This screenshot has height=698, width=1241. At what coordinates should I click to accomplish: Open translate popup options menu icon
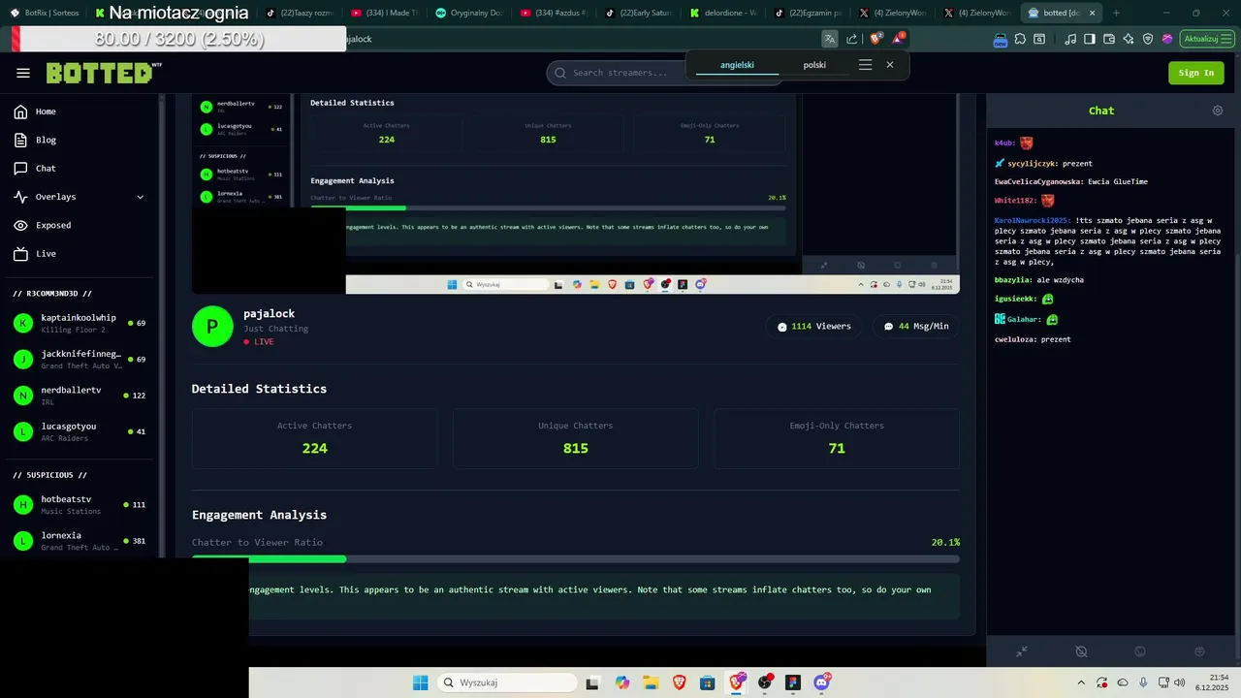(866, 65)
